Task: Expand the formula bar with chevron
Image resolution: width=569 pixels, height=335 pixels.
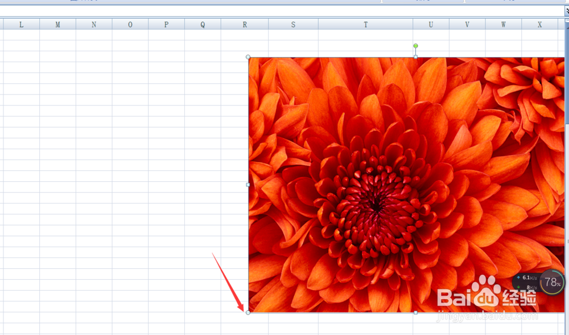Action: click(567, 11)
